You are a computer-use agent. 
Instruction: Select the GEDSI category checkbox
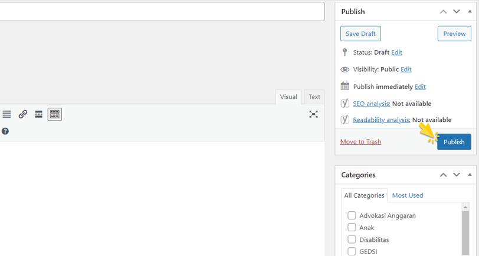click(352, 251)
